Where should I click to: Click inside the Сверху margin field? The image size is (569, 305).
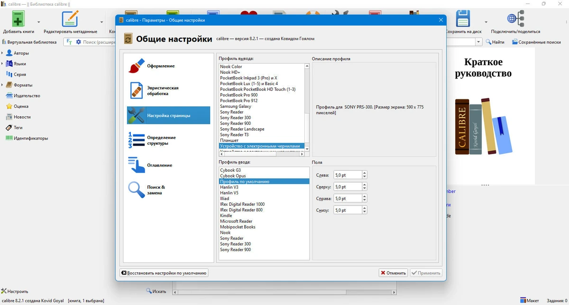(x=348, y=187)
